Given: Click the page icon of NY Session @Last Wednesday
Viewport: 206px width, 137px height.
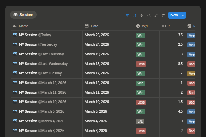Looking at the screenshot, I should point(15,64).
